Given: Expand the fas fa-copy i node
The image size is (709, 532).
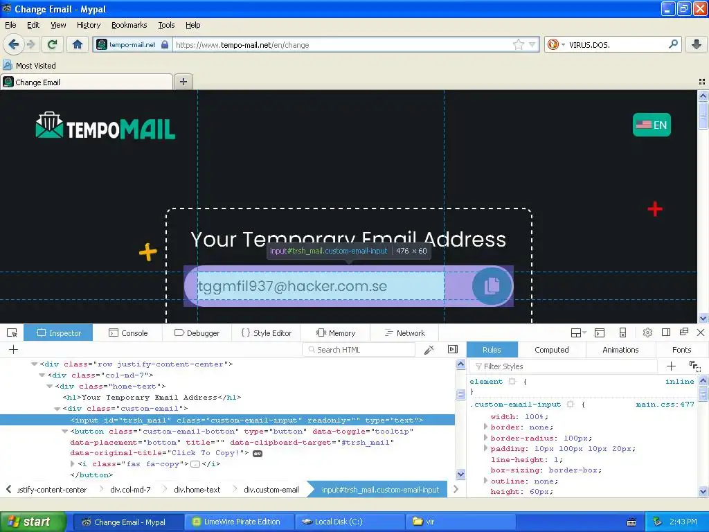Looking at the screenshot, I should click(x=72, y=463).
